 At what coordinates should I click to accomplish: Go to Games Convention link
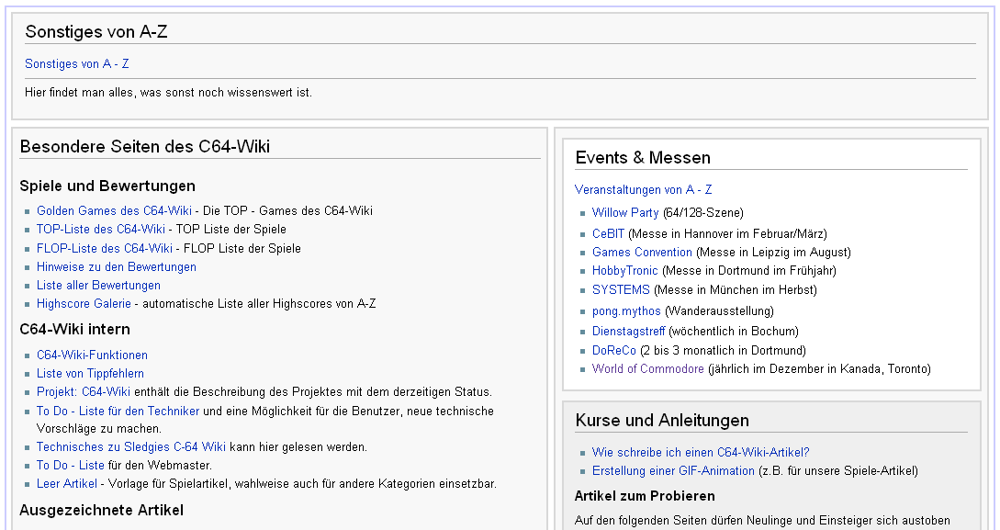click(x=642, y=252)
